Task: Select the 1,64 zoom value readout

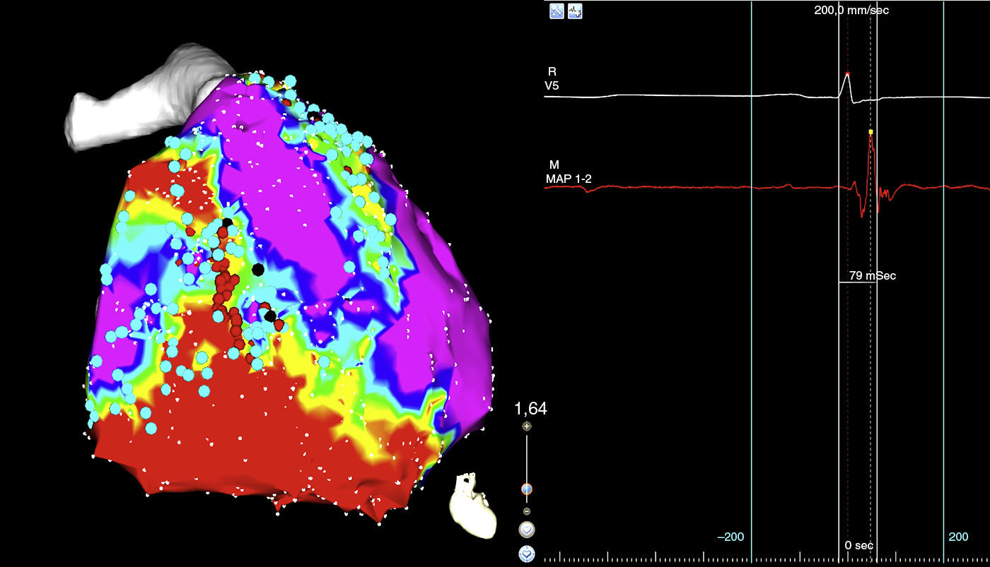Action: (530, 409)
